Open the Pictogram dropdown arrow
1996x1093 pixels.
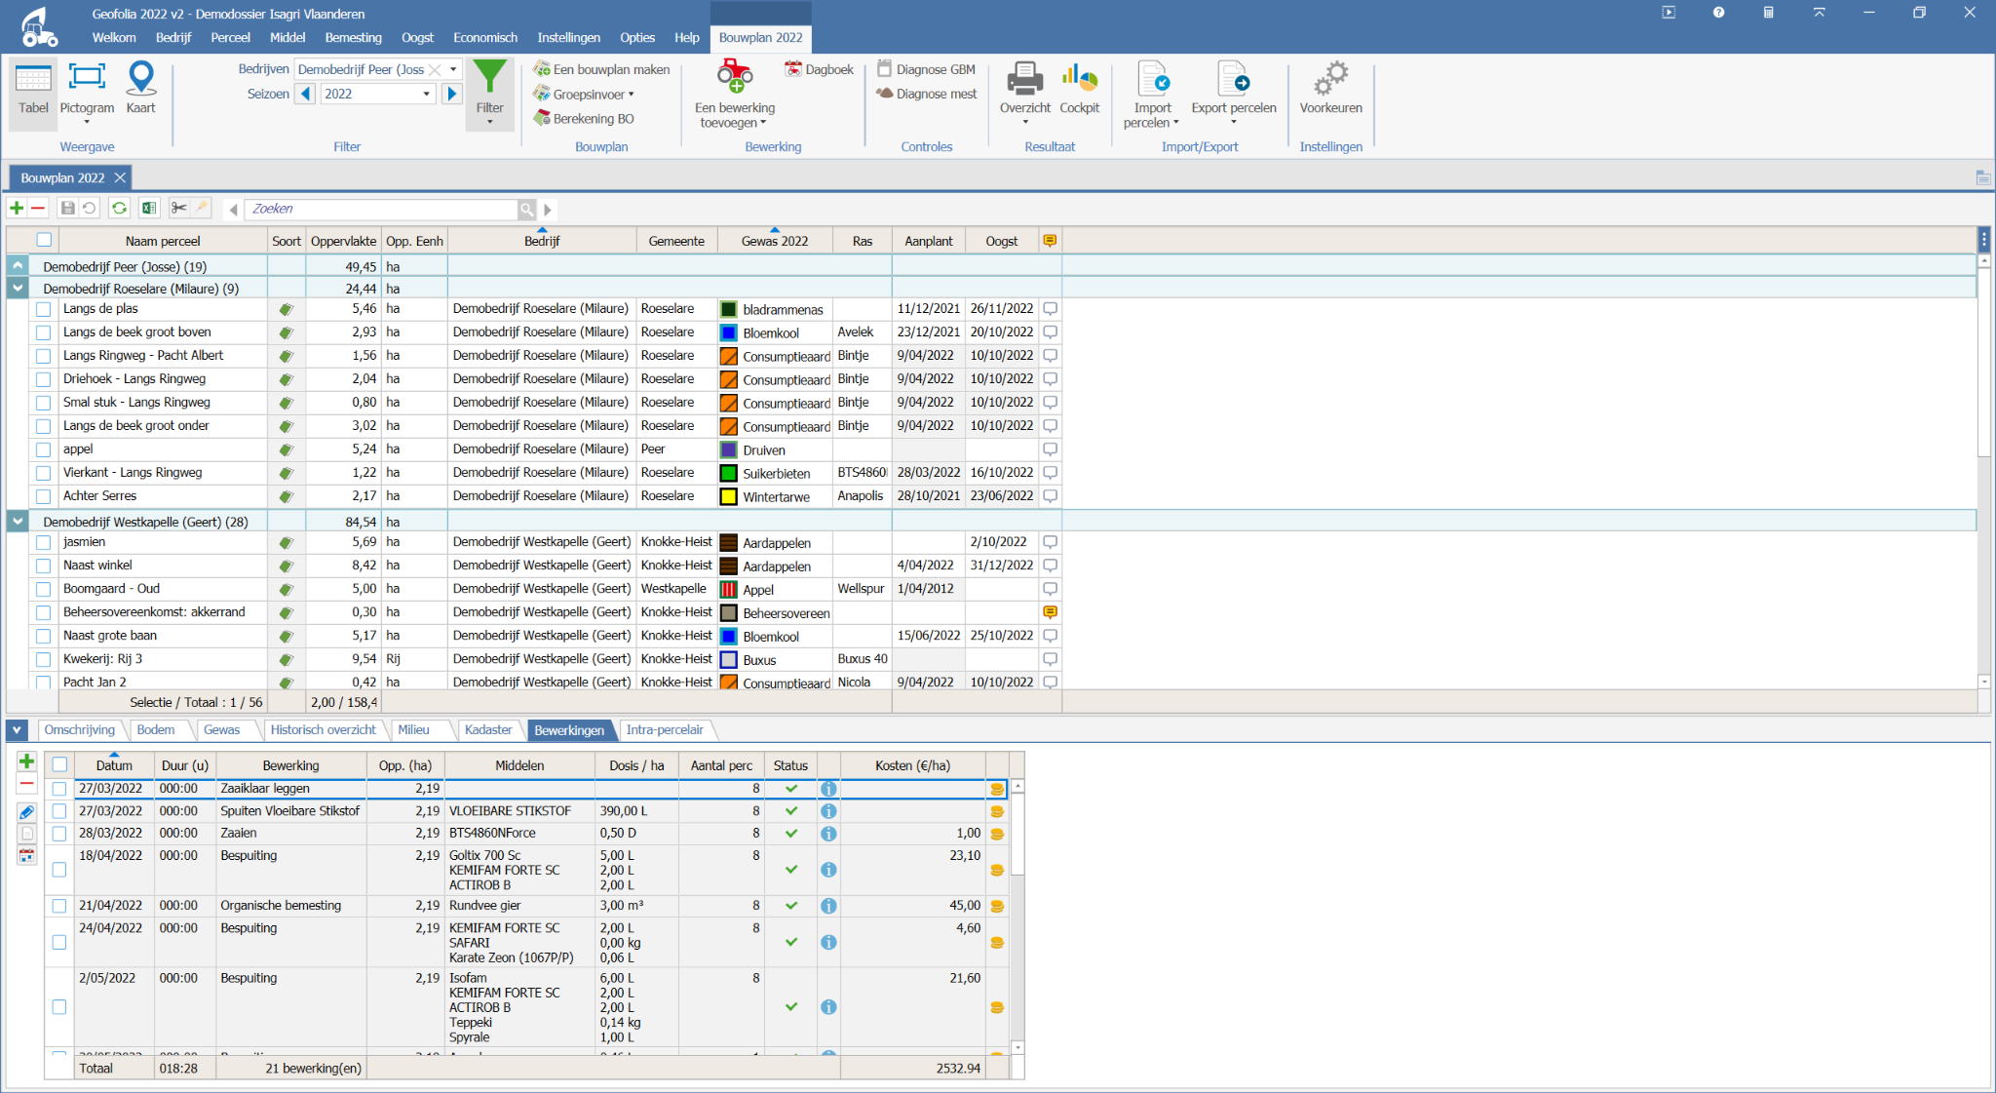[x=87, y=122]
